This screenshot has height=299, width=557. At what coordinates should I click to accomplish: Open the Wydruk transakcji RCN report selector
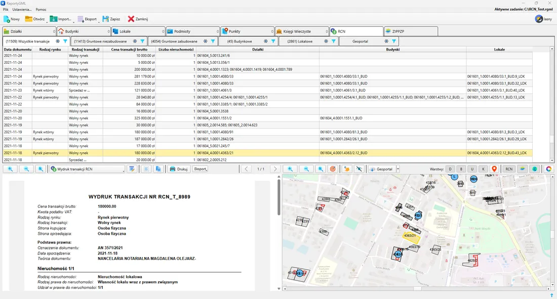(88, 169)
